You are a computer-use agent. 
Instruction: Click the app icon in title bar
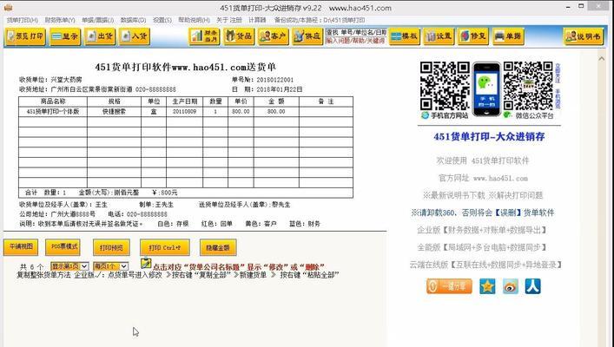(8, 8)
